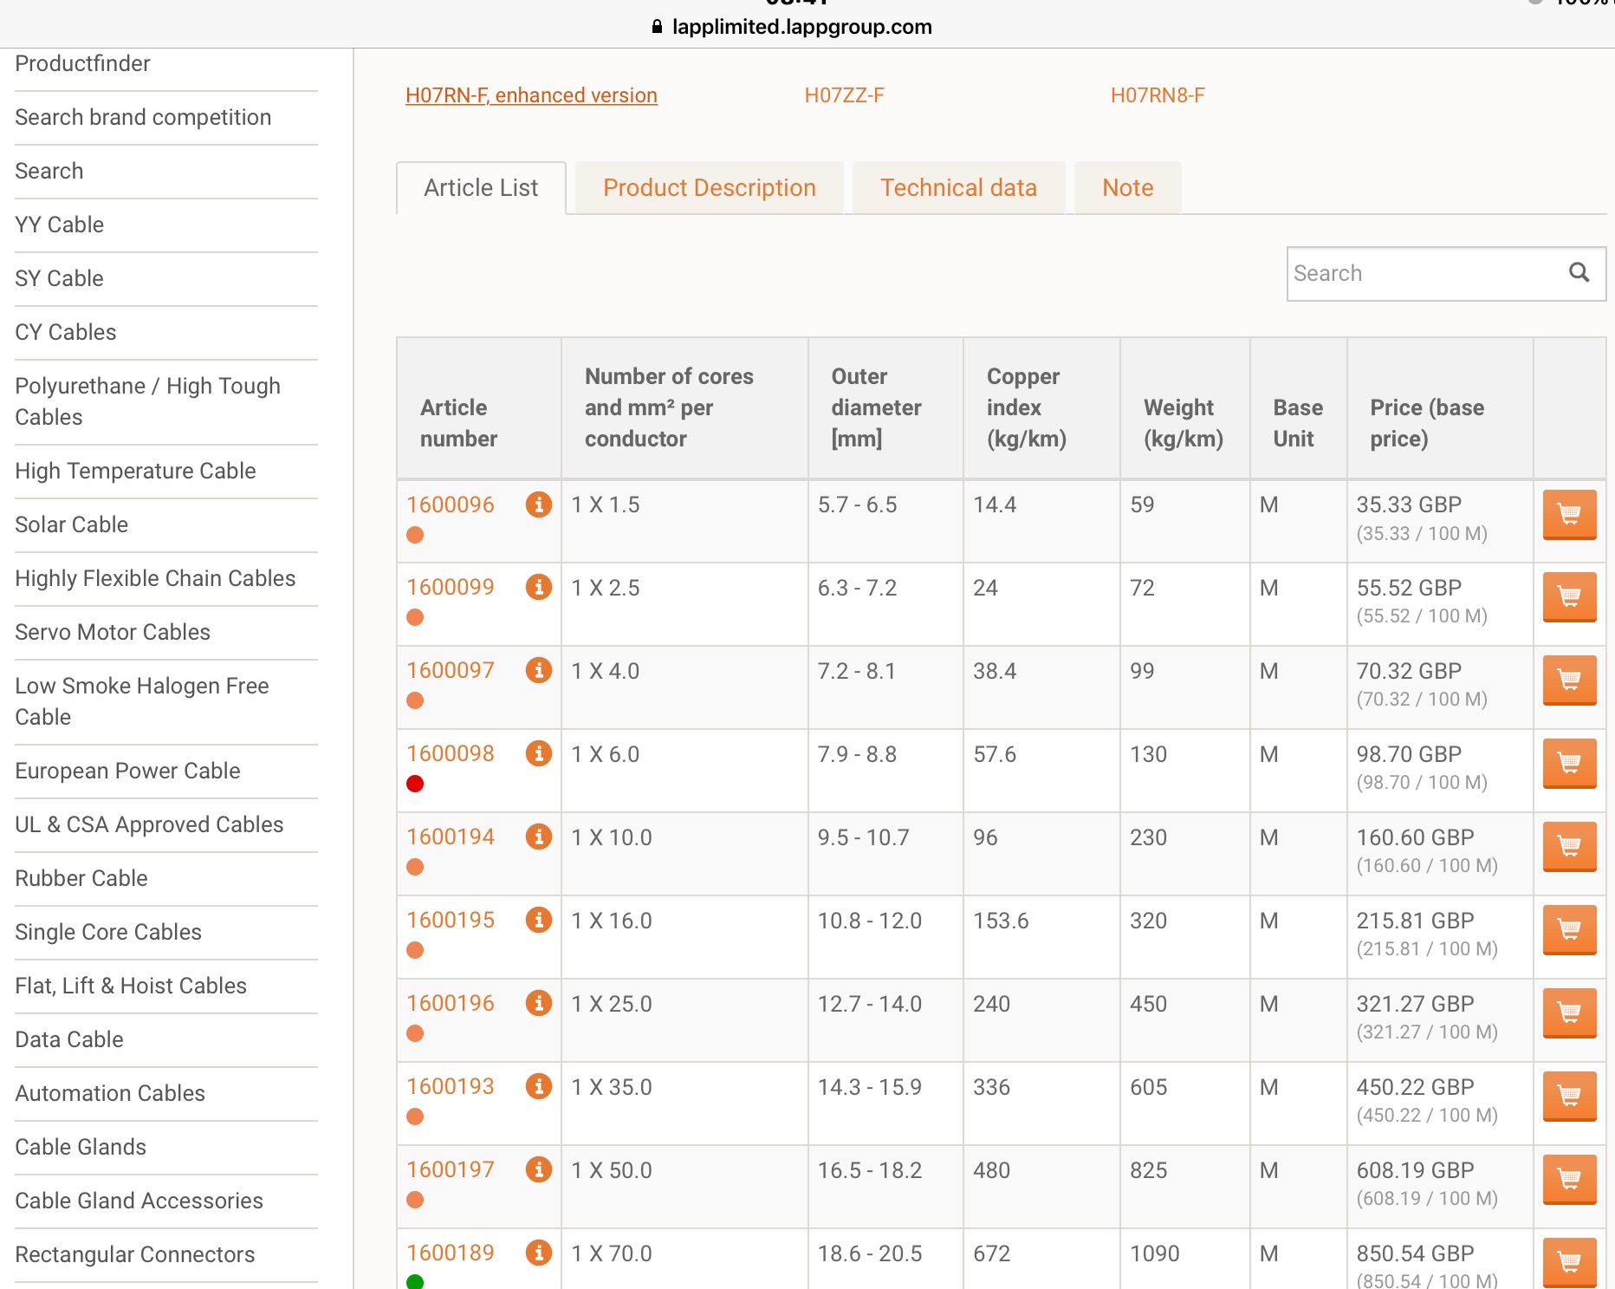Open info icon for article 1600096
Screen dimensions: 1615x1289
click(539, 505)
